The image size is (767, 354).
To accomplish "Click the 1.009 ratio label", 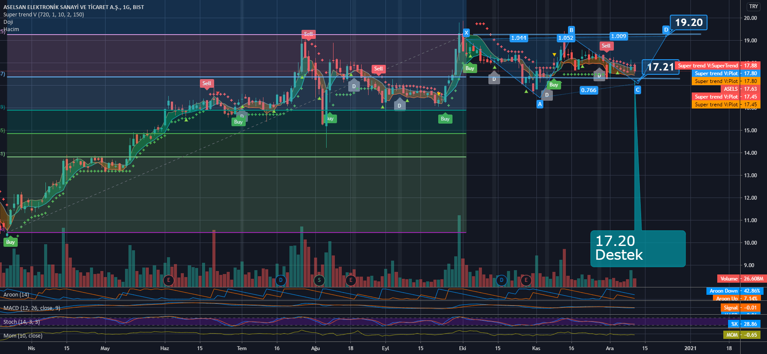I will (619, 36).
